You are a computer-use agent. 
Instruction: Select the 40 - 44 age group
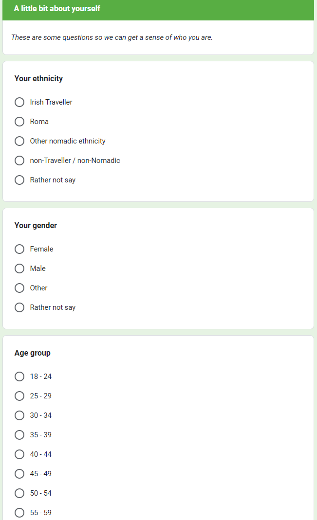tap(19, 454)
